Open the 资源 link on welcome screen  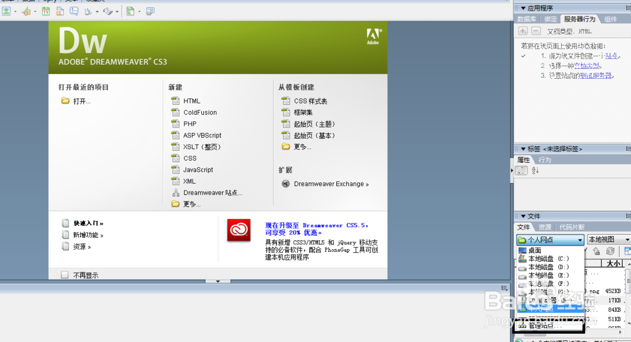pyautogui.click(x=81, y=247)
